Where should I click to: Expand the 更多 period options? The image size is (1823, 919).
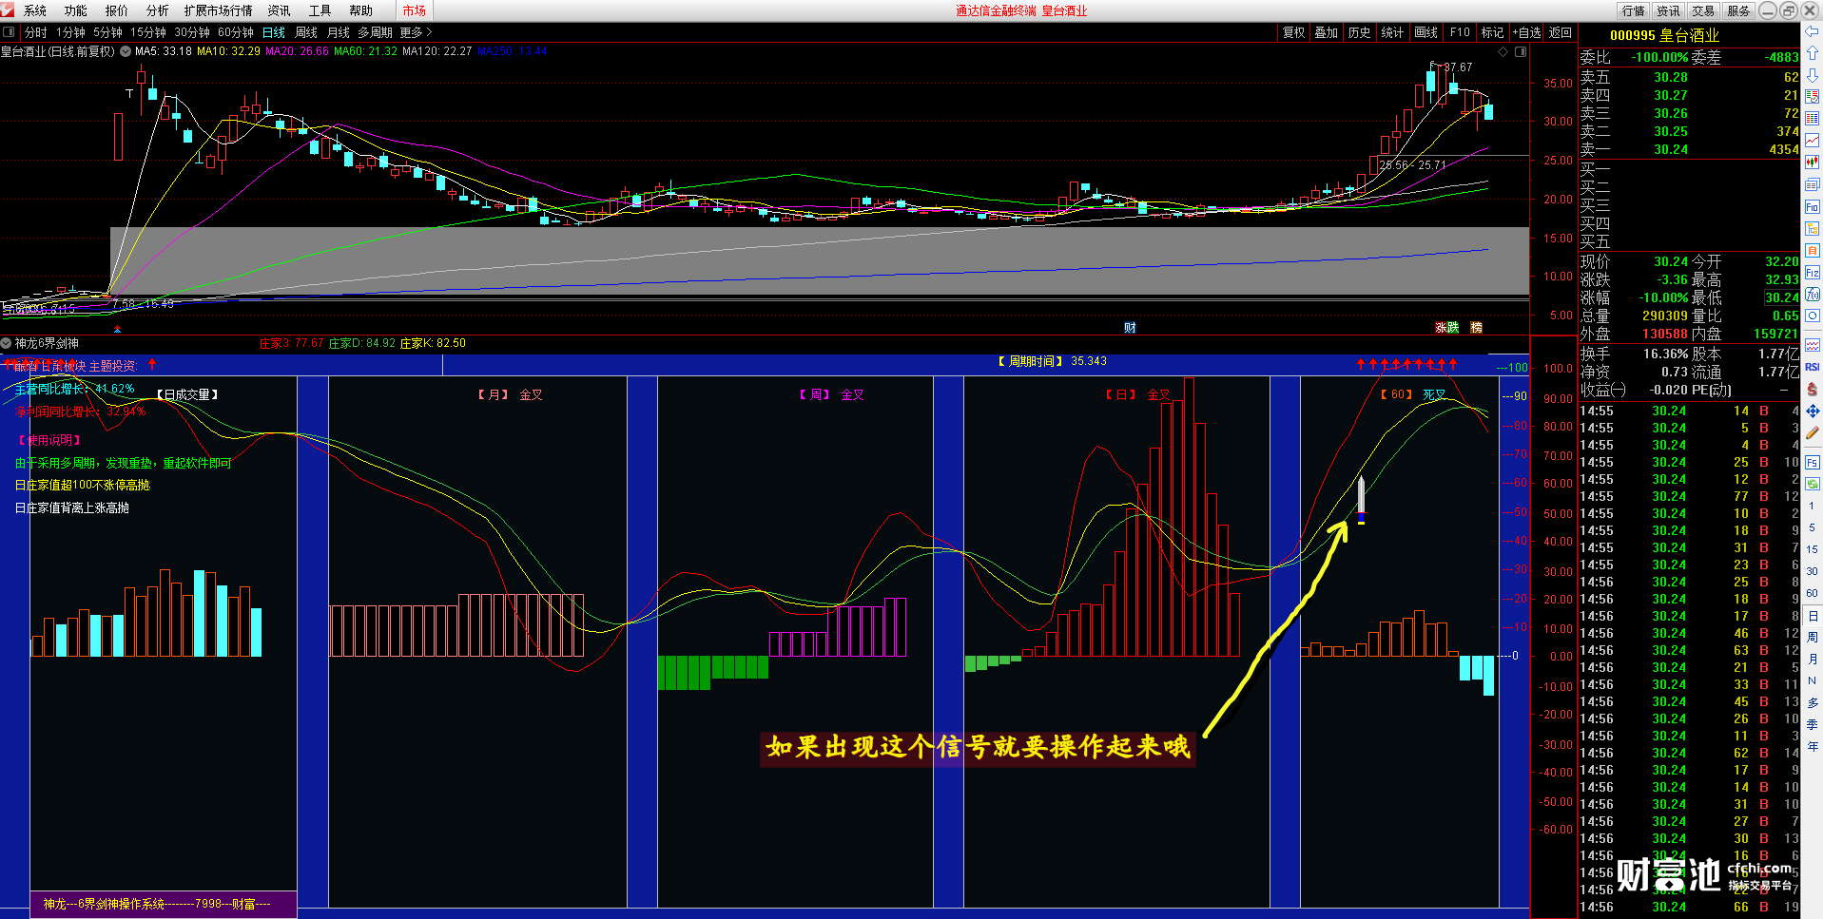click(416, 32)
